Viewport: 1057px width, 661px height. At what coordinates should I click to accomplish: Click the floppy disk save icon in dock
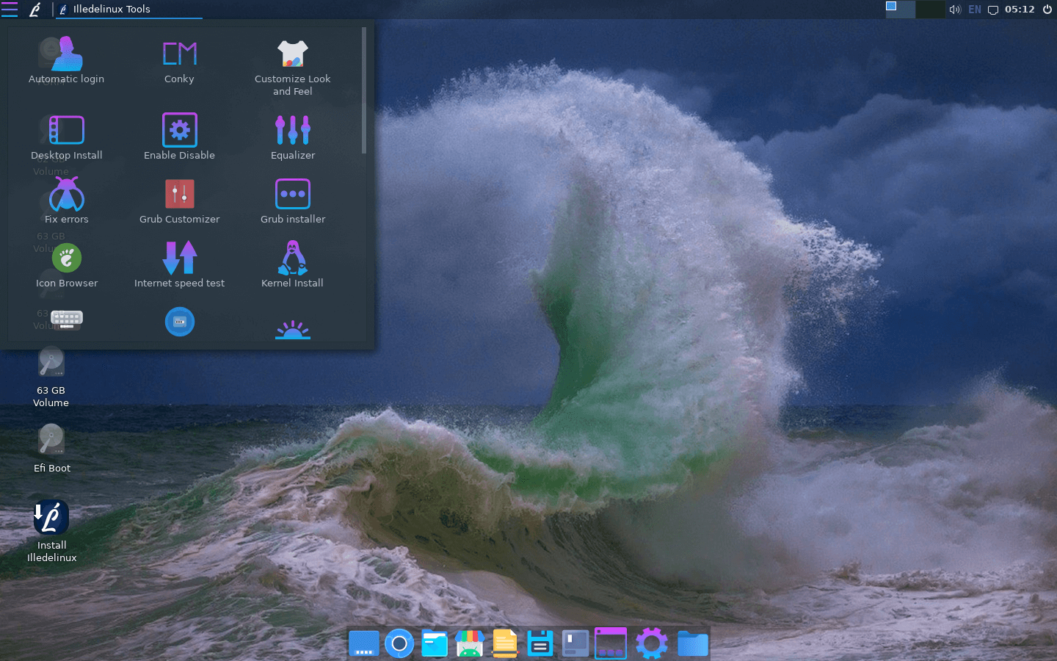540,643
